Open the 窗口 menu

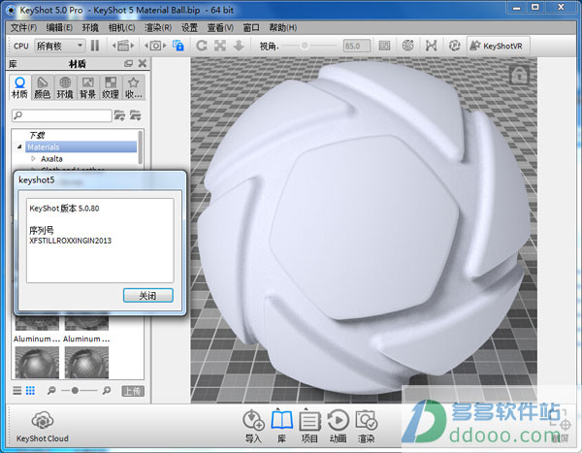click(251, 27)
